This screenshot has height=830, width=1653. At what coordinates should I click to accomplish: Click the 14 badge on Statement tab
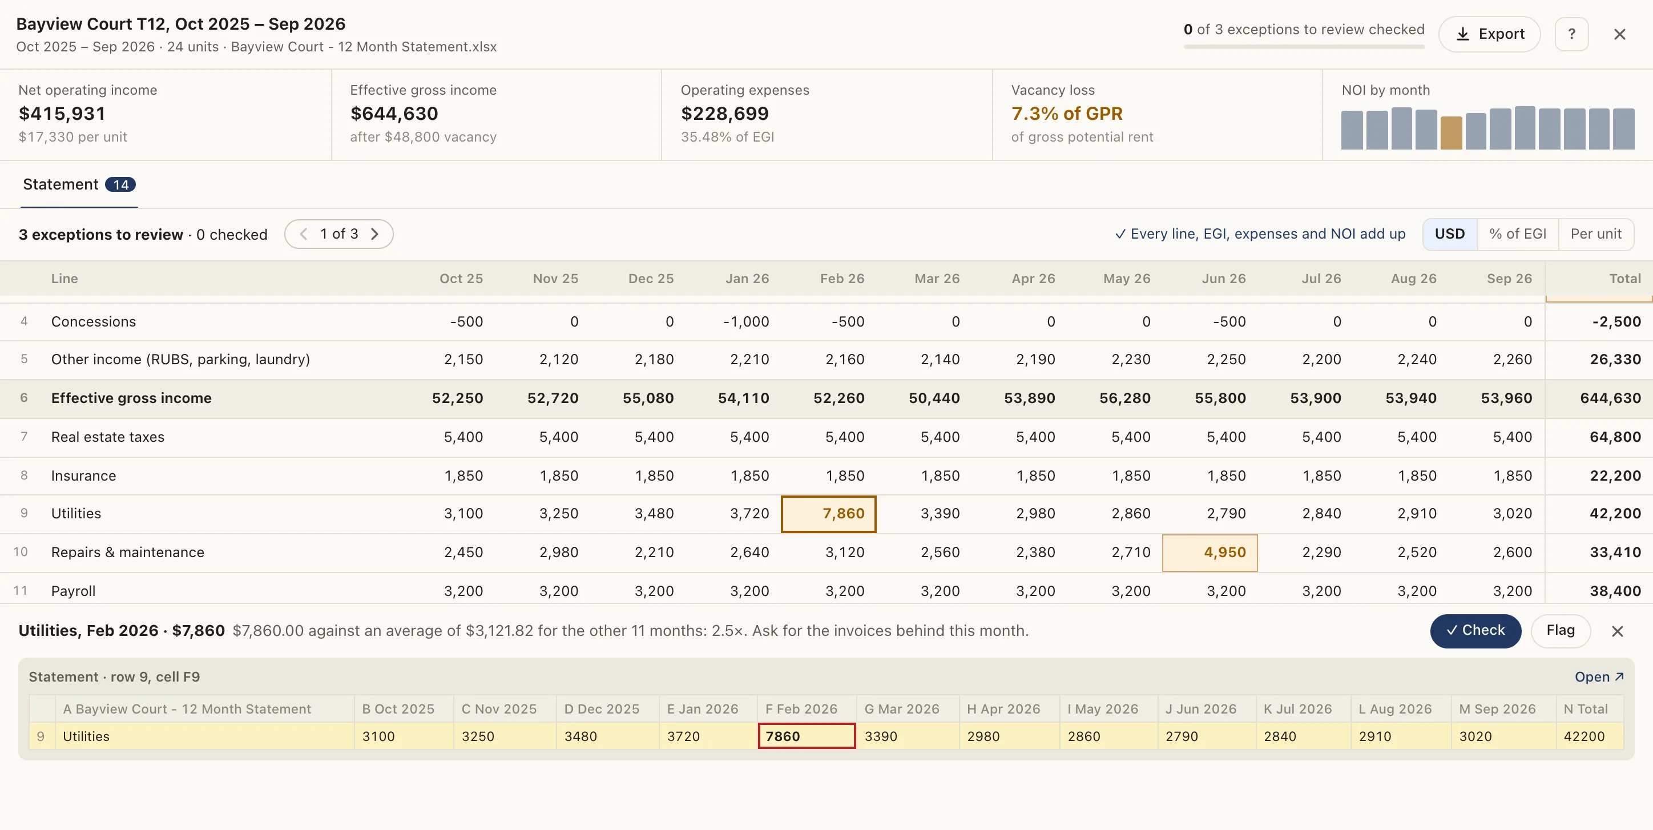120,185
